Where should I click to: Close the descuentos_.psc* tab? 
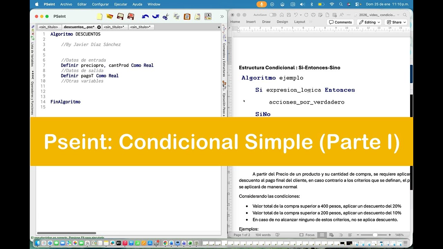pyautogui.click(x=99, y=27)
